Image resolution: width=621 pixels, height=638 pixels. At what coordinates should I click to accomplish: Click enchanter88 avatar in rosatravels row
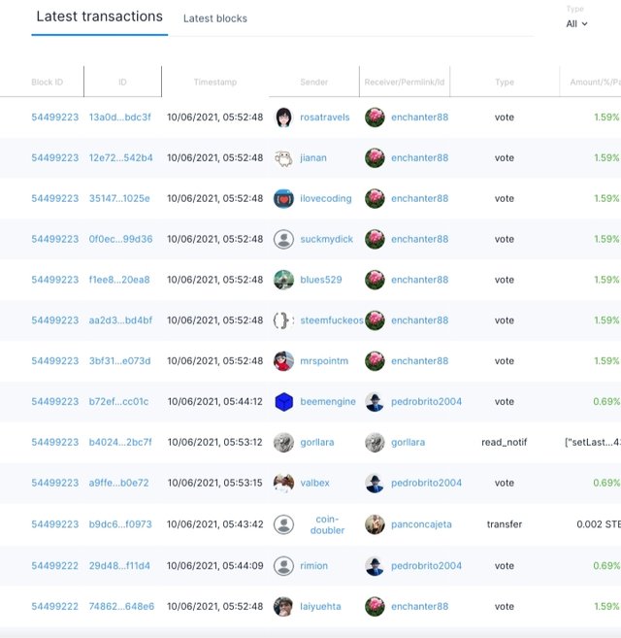pyautogui.click(x=375, y=118)
